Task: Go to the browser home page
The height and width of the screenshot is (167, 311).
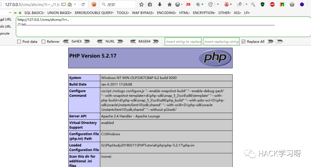Action: point(170,4)
